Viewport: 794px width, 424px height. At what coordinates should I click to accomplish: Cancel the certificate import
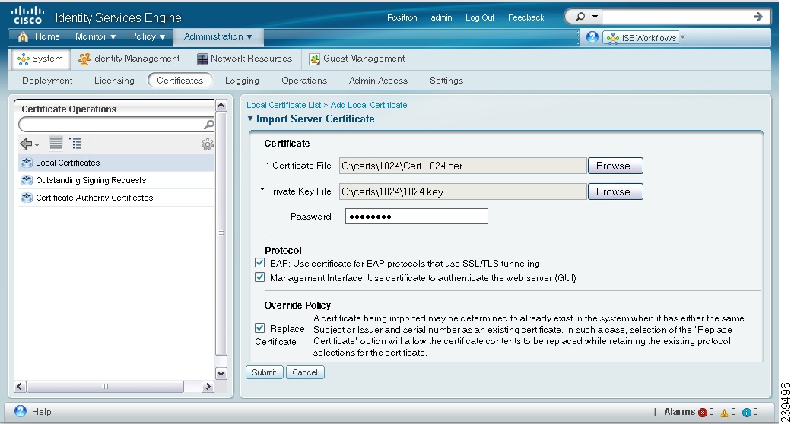click(305, 372)
